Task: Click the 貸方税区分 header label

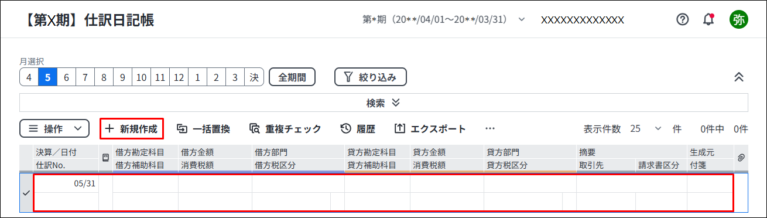Action: point(507,165)
